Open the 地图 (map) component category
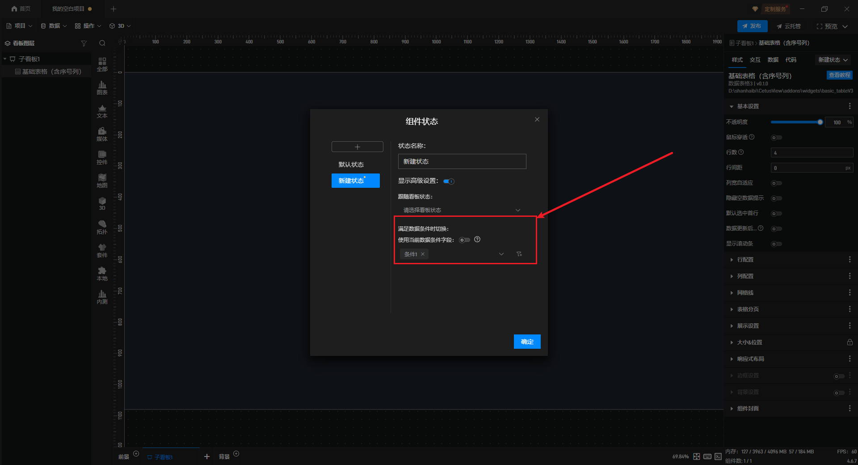The width and height of the screenshot is (858, 465). [102, 181]
